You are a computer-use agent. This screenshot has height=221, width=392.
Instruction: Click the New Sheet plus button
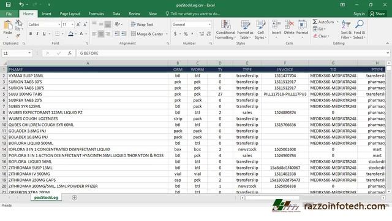(74, 198)
